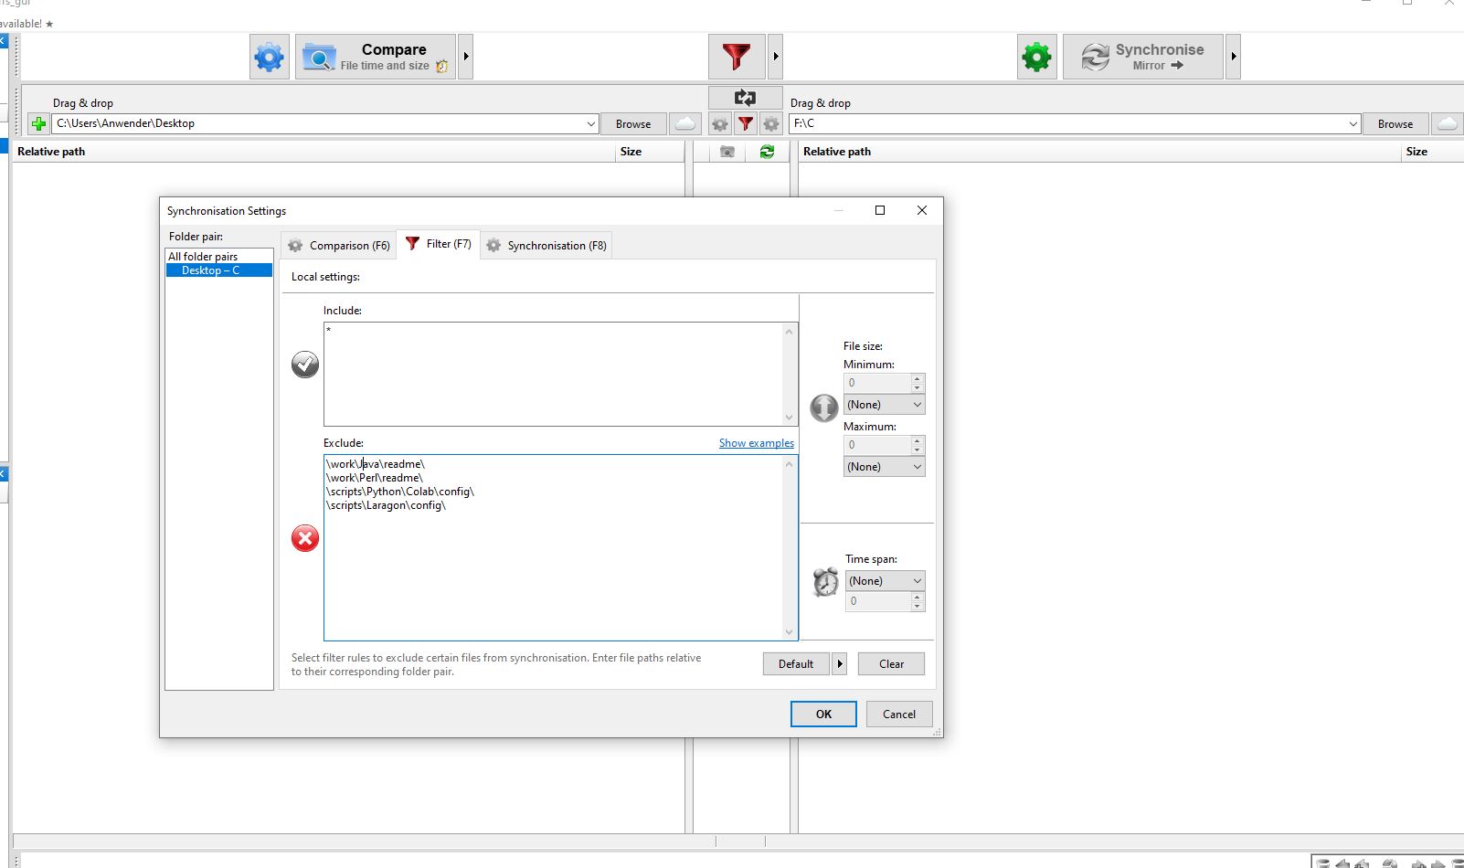The width and height of the screenshot is (1464, 868).
Task: Open synchronisation settings with the green gear
Action: pyautogui.click(x=1037, y=57)
